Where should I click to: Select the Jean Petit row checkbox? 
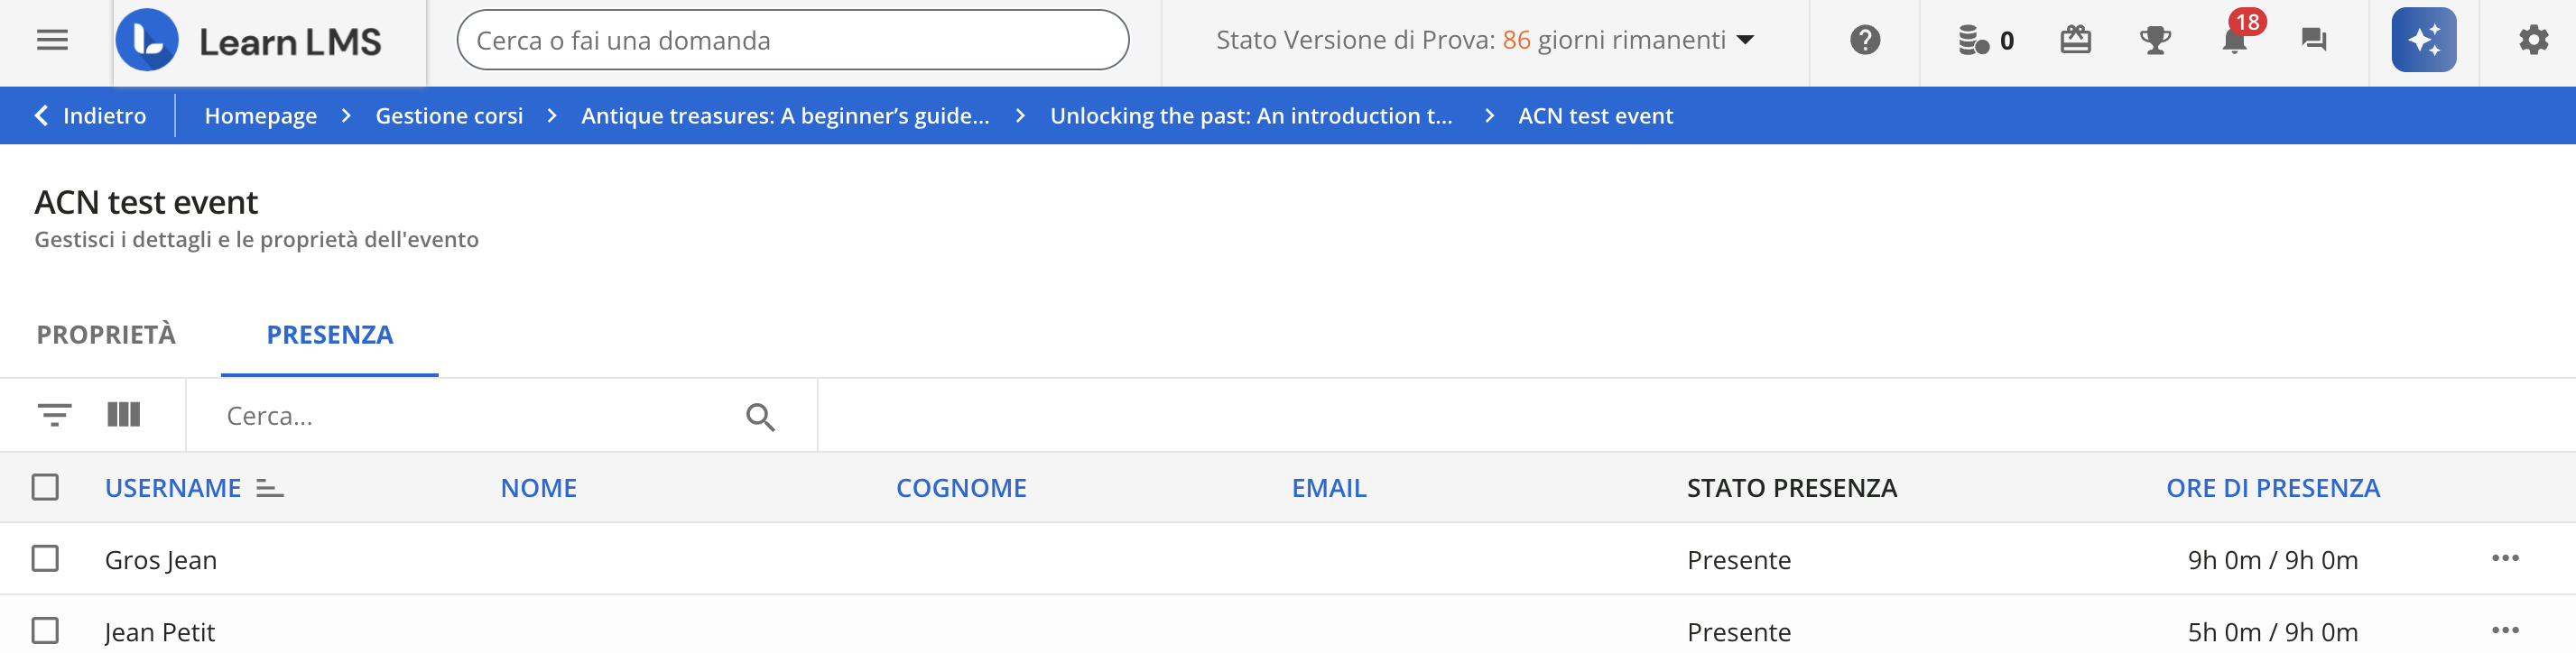(45, 631)
